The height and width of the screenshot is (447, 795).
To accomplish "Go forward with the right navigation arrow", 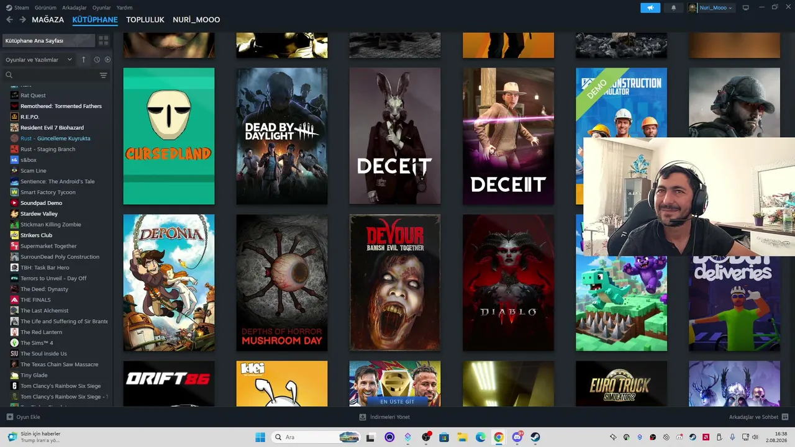I will [x=23, y=20].
